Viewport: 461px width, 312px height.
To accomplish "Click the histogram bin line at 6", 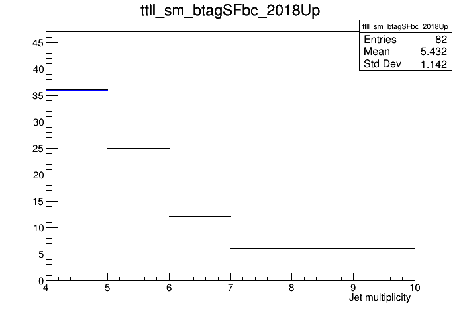I will click(x=323, y=248).
